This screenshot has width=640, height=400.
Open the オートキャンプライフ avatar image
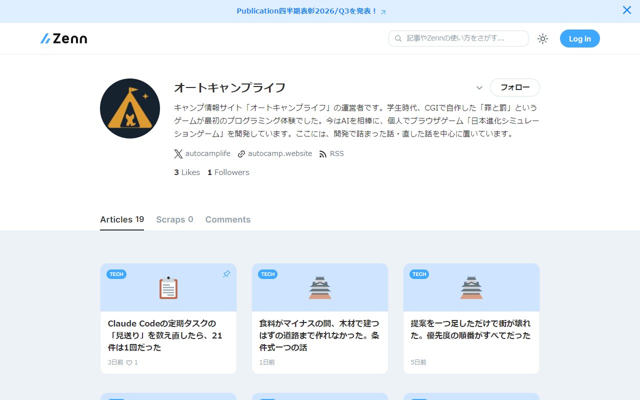click(x=130, y=108)
